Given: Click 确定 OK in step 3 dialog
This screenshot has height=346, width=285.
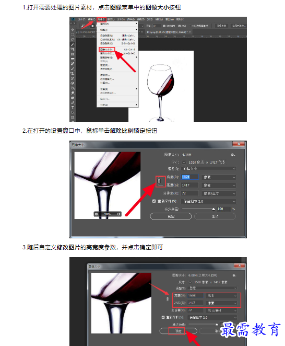Looking at the screenshot, I should pos(179,331).
